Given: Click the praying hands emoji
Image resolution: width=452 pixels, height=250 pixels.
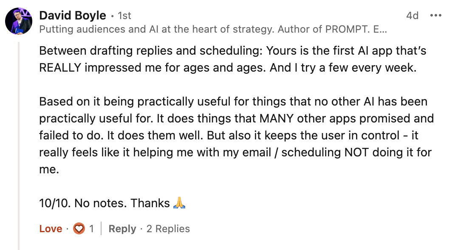Looking at the screenshot, I should [x=179, y=203].
